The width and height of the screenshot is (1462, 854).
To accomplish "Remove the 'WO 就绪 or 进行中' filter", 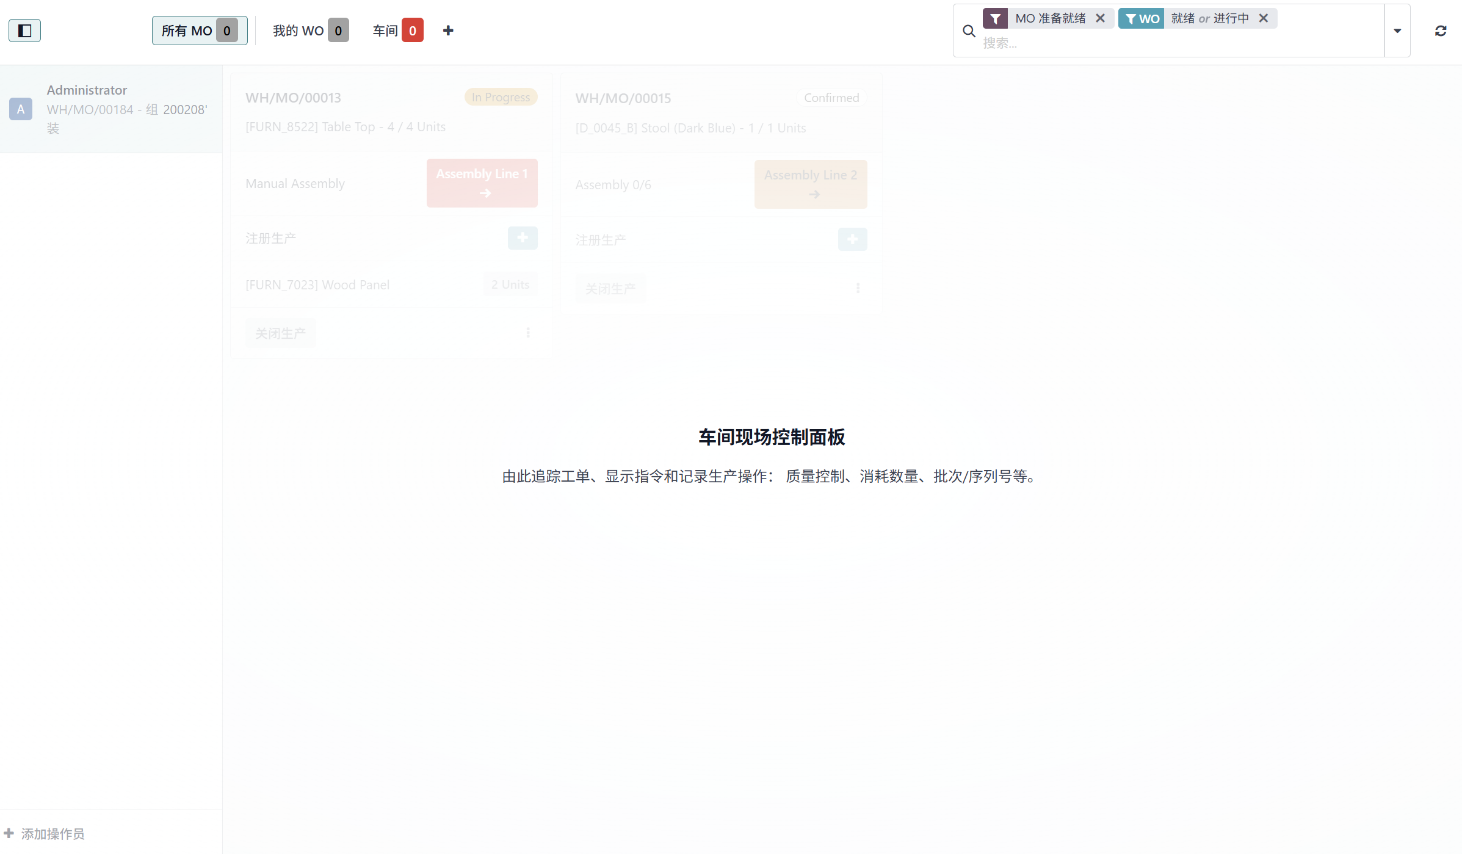I will pos(1264,18).
